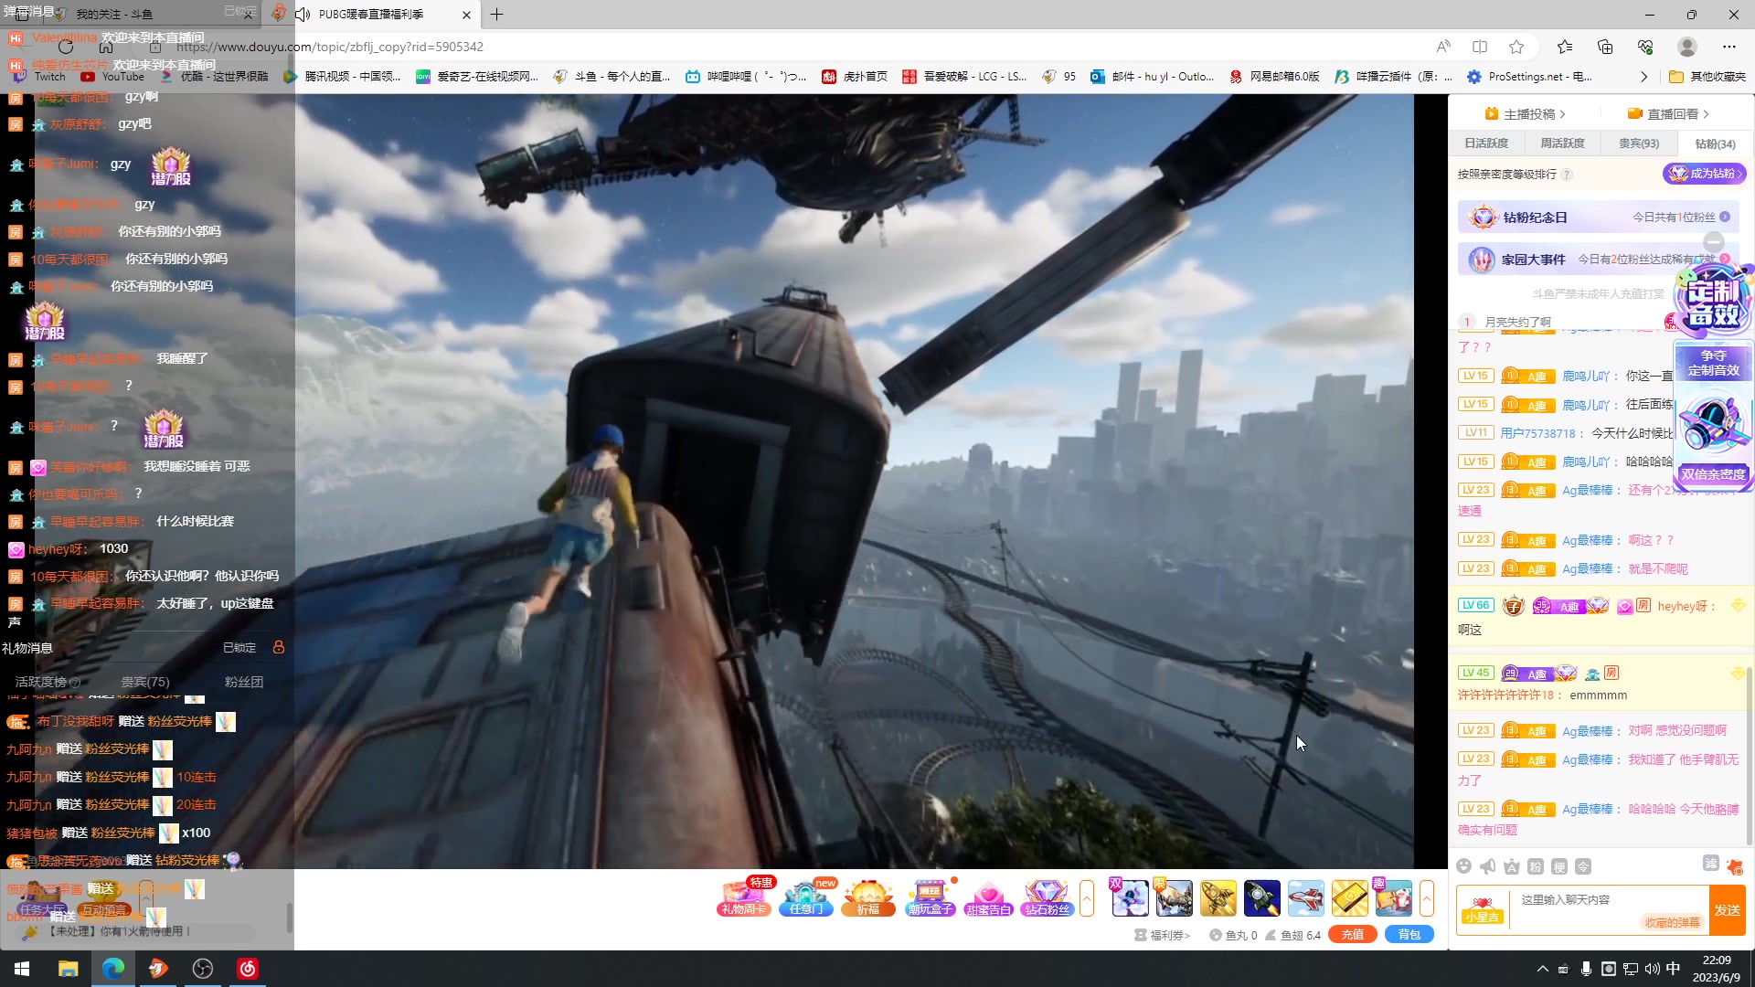Open the 礼物周卡 gift card icon
The height and width of the screenshot is (987, 1755).
[744, 897]
